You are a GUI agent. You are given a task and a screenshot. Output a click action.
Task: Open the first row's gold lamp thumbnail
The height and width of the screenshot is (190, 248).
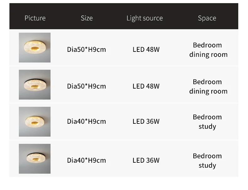[35, 47]
